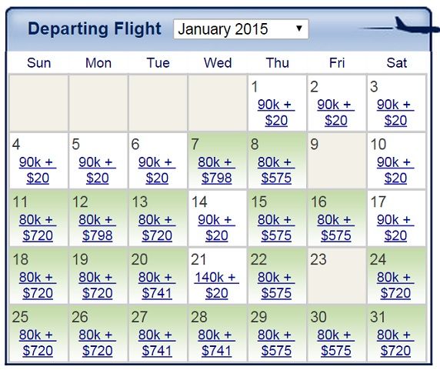
Task: Open the January 2015 month dropdown
Action: [241, 29]
